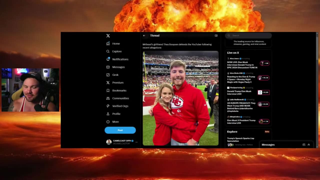
Task: Open the Bookmarks icon
Action: point(108,90)
